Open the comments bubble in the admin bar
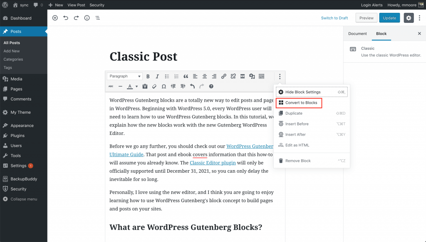This screenshot has height=242, width=426. (x=38, y=5)
